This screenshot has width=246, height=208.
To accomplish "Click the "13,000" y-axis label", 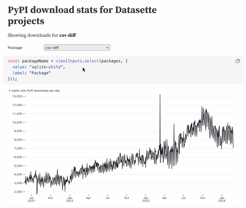I will [17, 96].
